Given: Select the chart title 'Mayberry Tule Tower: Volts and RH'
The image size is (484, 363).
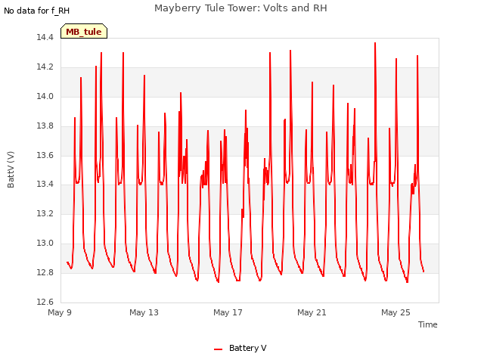Looking at the screenshot, I should point(240,8).
